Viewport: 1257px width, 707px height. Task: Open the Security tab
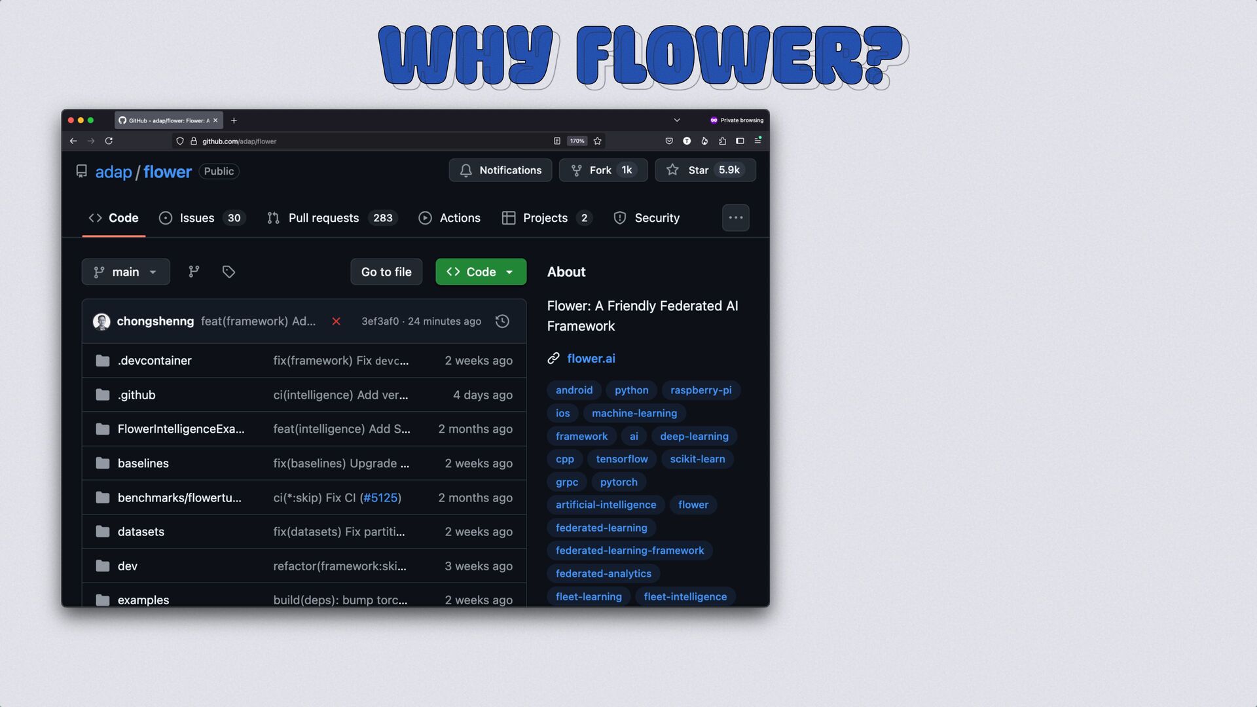pos(647,218)
